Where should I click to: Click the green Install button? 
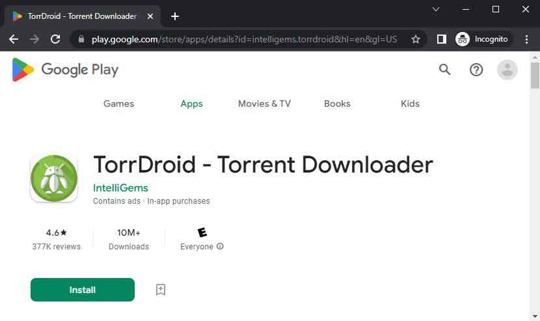tap(83, 290)
